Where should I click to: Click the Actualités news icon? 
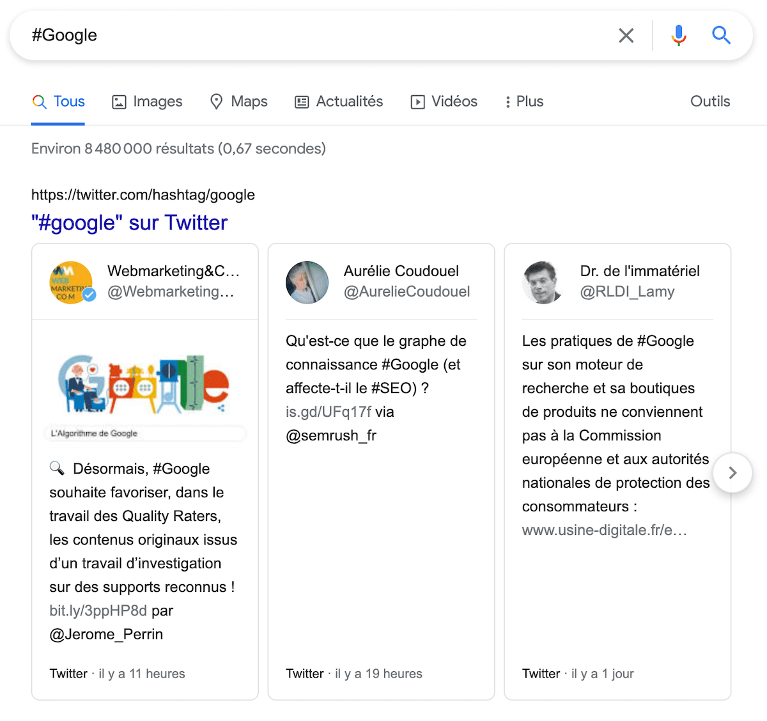click(x=300, y=101)
